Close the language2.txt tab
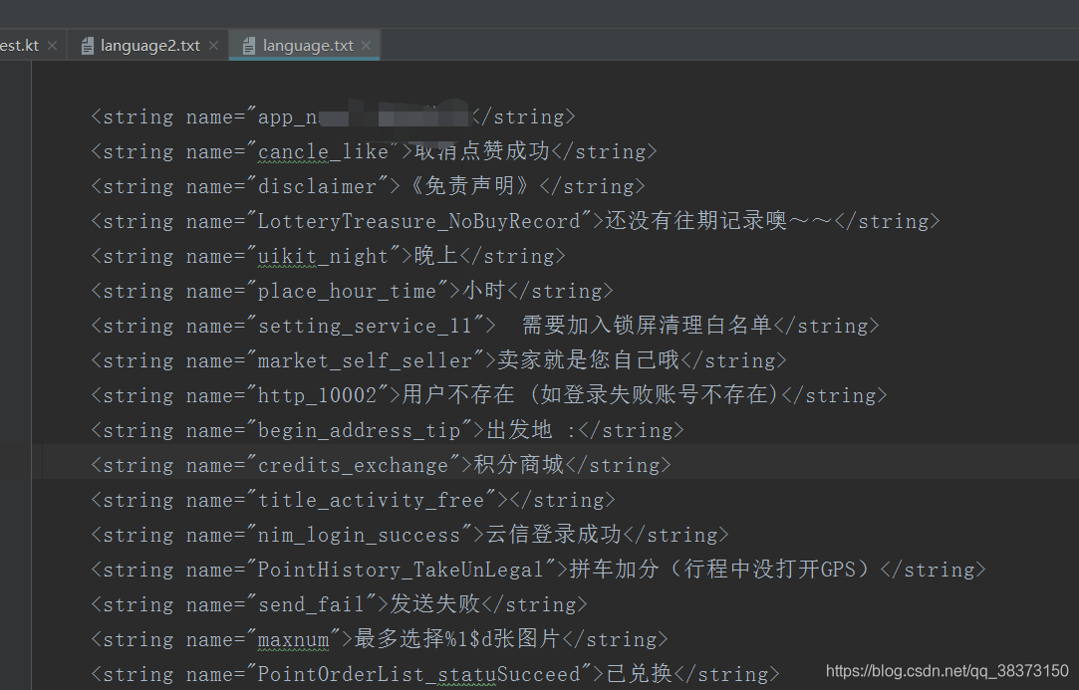 tap(212, 45)
